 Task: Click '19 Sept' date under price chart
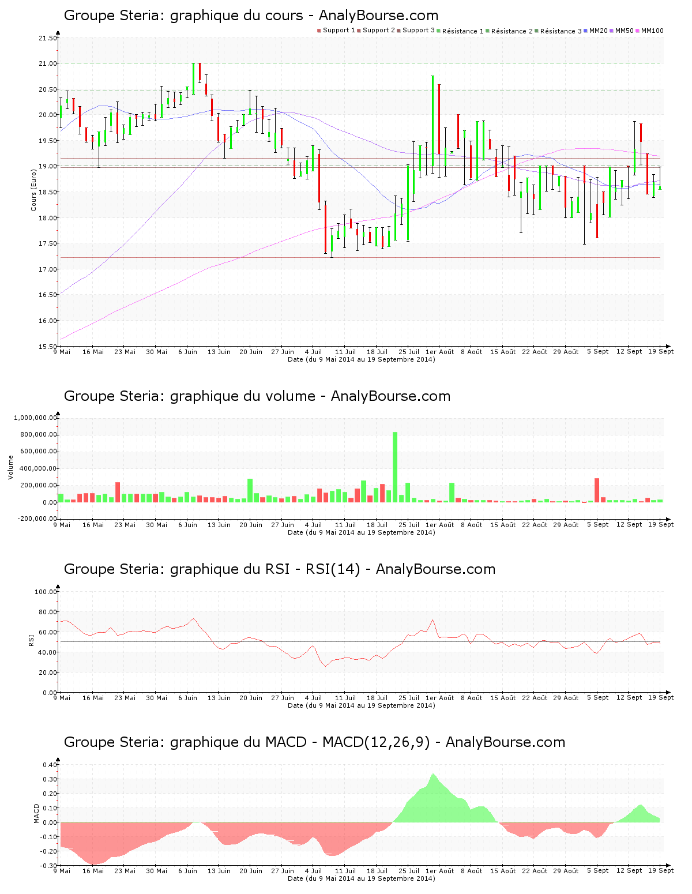click(660, 351)
